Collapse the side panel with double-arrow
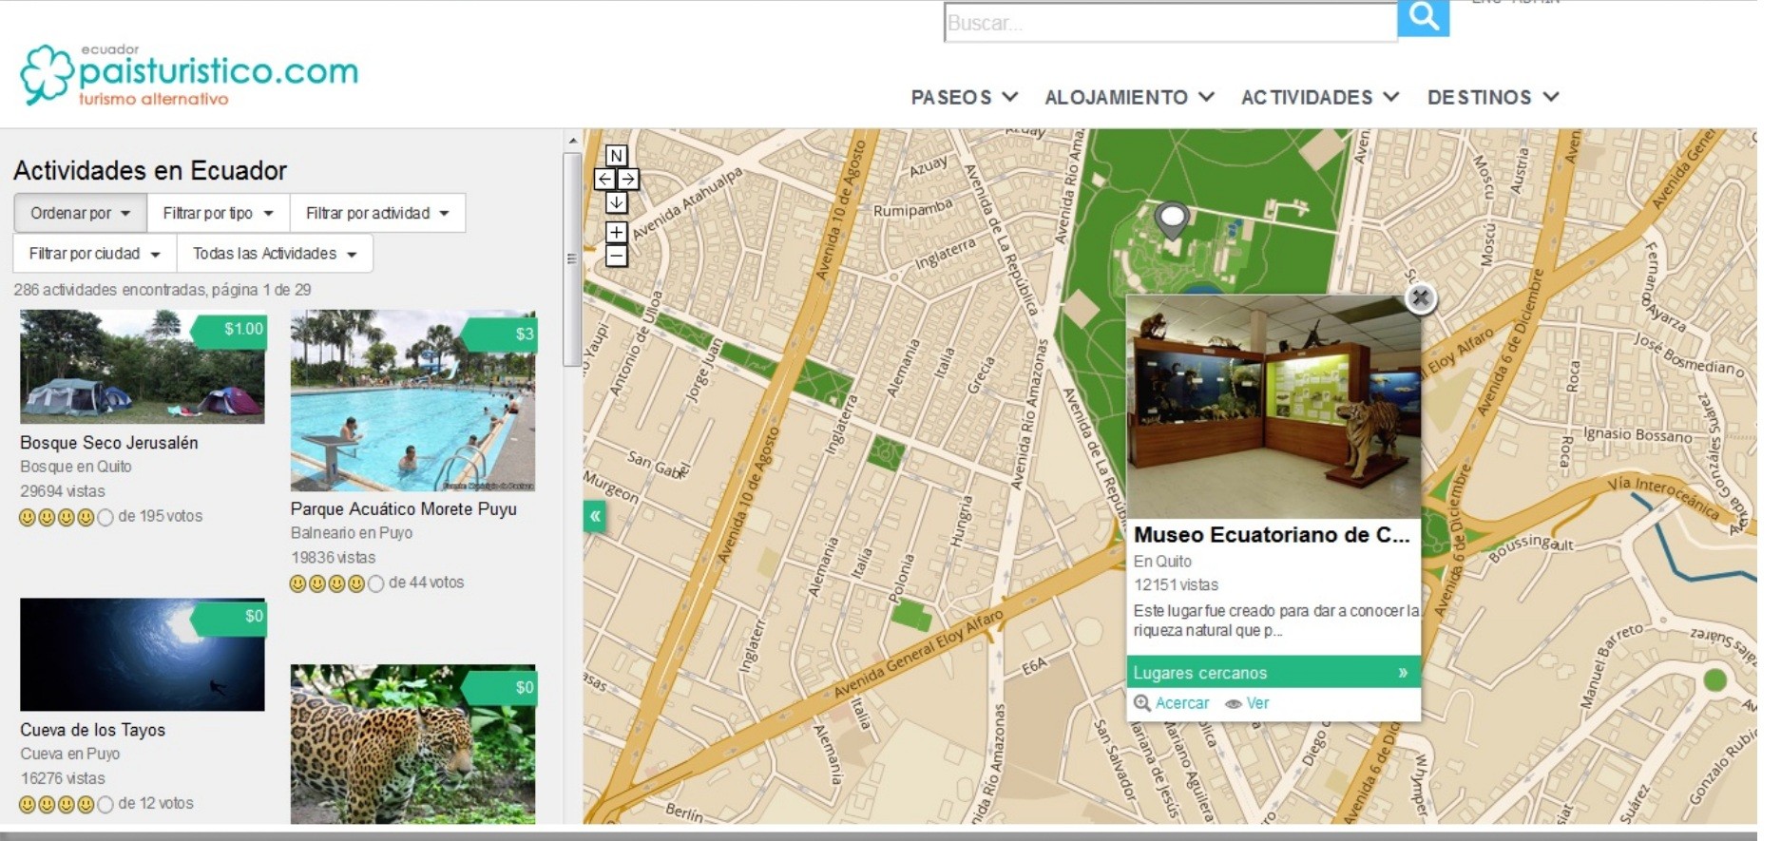This screenshot has width=1781, height=841. point(595,516)
